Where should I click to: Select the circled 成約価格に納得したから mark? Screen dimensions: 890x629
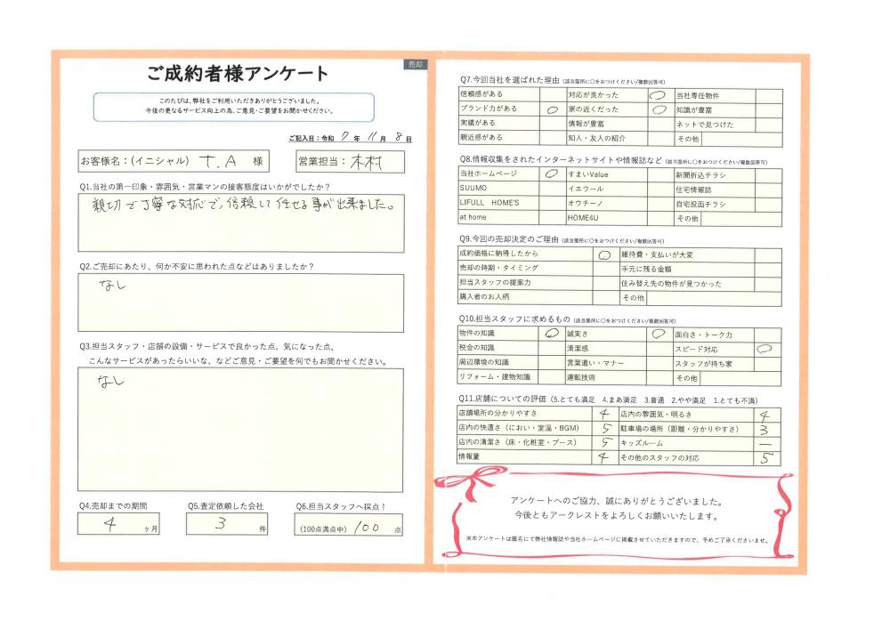pyautogui.click(x=603, y=256)
